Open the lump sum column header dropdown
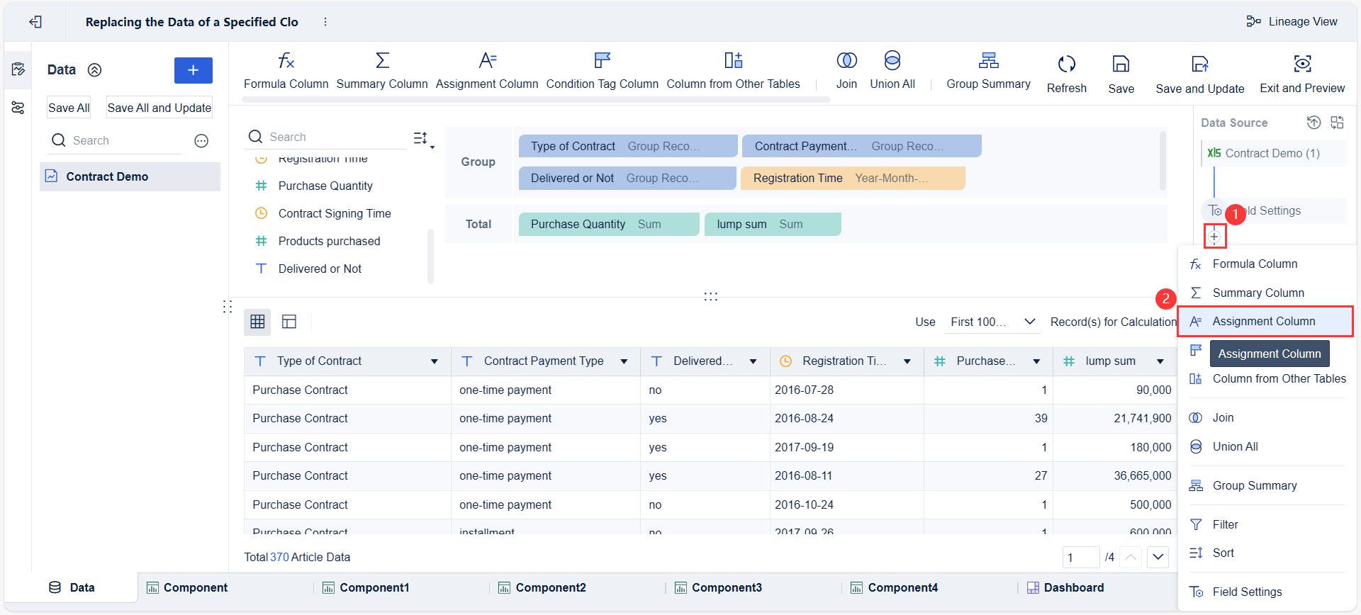Viewport: 1361px width, 615px height. [1160, 361]
